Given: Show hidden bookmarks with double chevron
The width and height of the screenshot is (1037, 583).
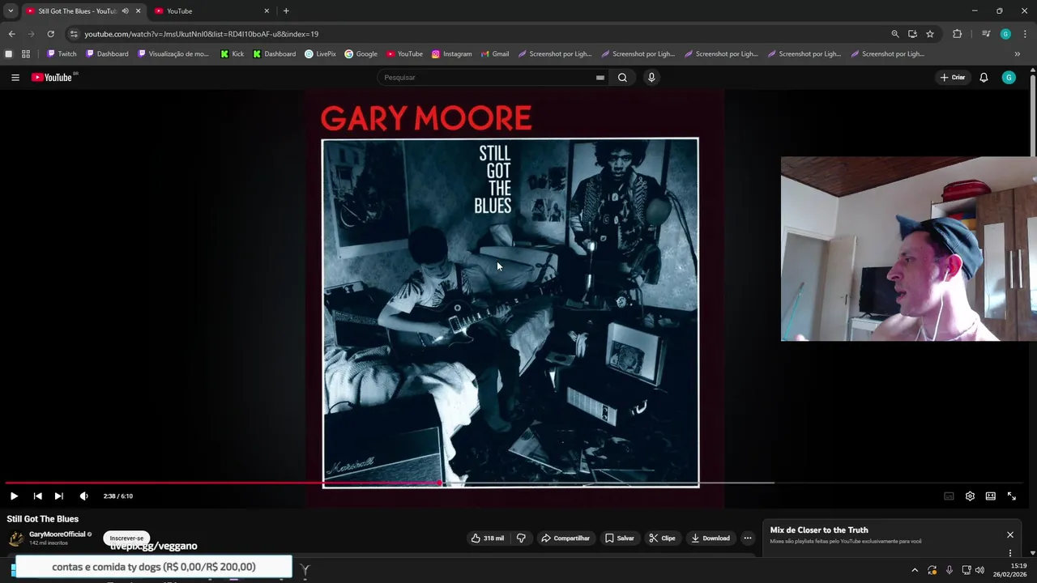Looking at the screenshot, I should tap(1018, 54).
